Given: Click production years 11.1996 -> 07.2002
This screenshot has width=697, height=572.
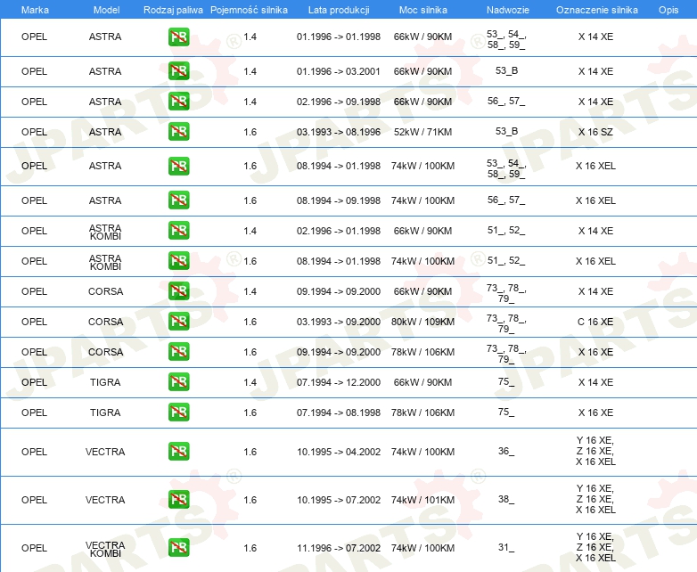Looking at the screenshot, I should click(339, 548).
